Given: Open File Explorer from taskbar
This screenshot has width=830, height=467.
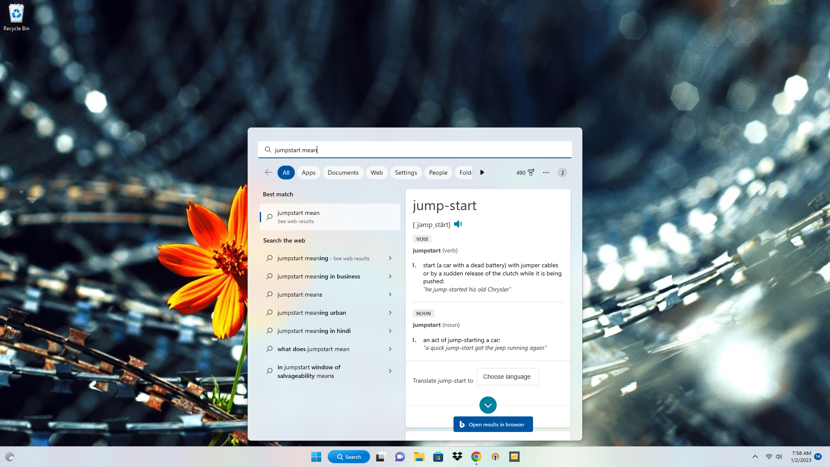Looking at the screenshot, I should (419, 457).
